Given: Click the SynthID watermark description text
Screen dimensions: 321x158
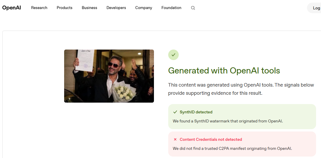Looking at the screenshot, I should pos(228,121).
